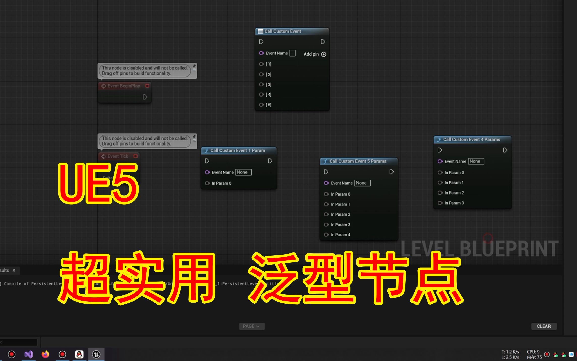Click 1 Param node input execution pin

click(207, 161)
